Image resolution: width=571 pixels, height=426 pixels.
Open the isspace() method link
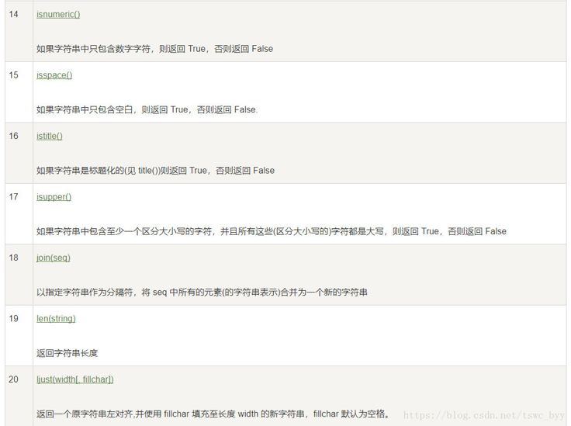point(54,75)
